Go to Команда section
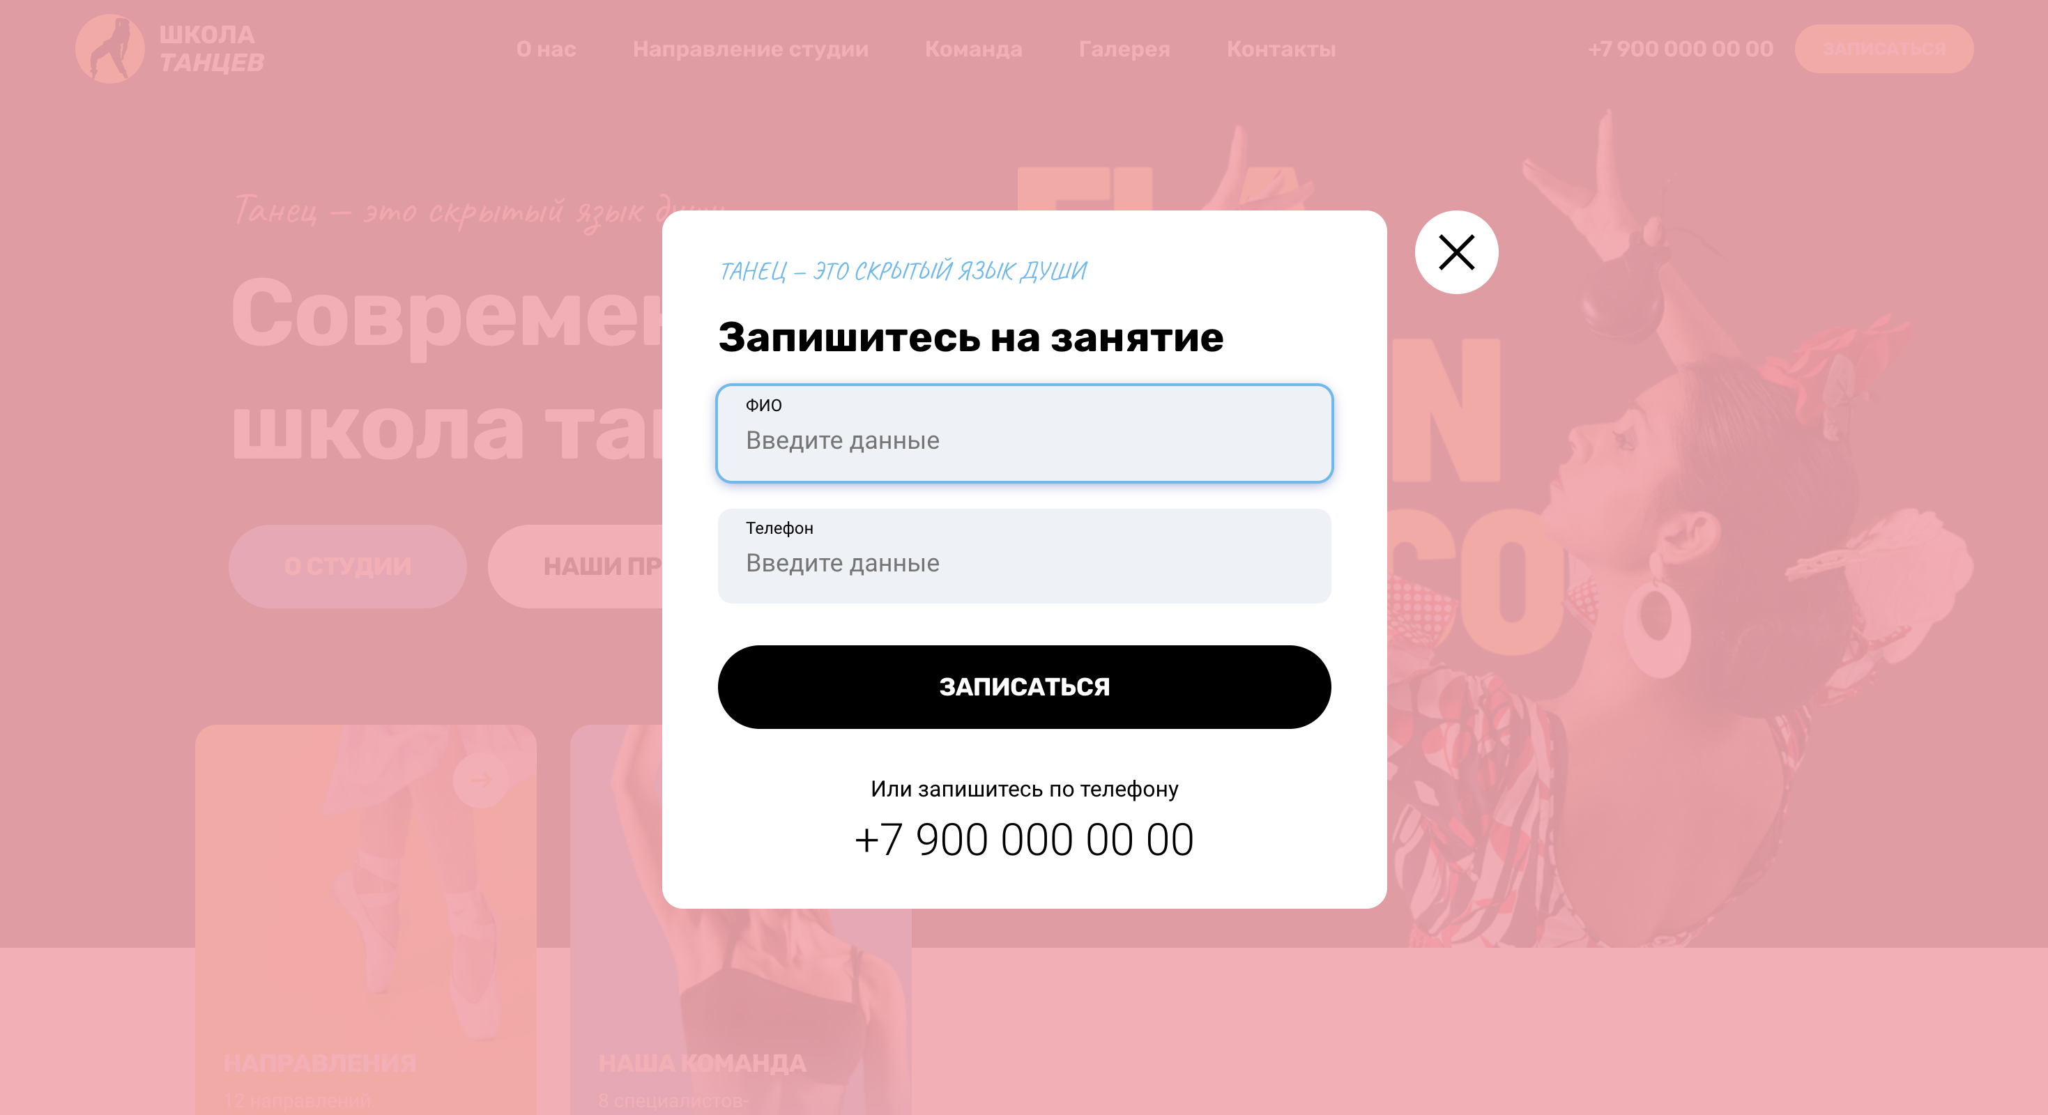The width and height of the screenshot is (2048, 1115). coord(973,49)
